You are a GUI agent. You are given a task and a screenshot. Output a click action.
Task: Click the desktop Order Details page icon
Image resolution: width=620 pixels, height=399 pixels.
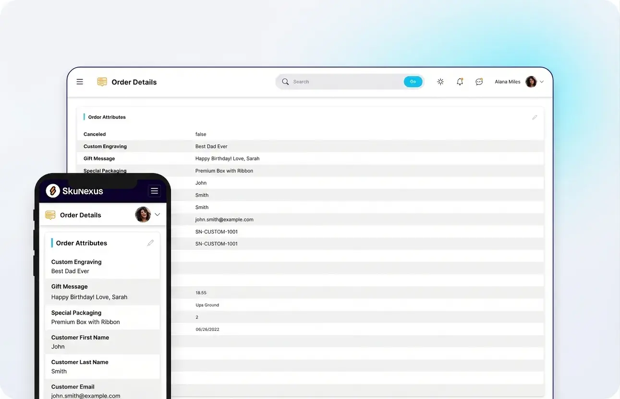point(102,82)
